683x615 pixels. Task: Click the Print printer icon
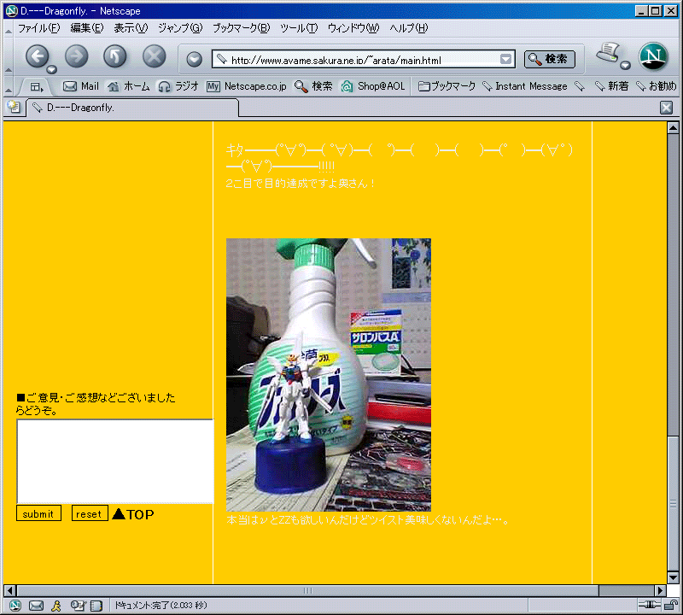[608, 53]
